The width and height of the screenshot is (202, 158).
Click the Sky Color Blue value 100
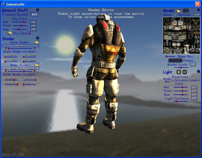click(x=33, y=29)
